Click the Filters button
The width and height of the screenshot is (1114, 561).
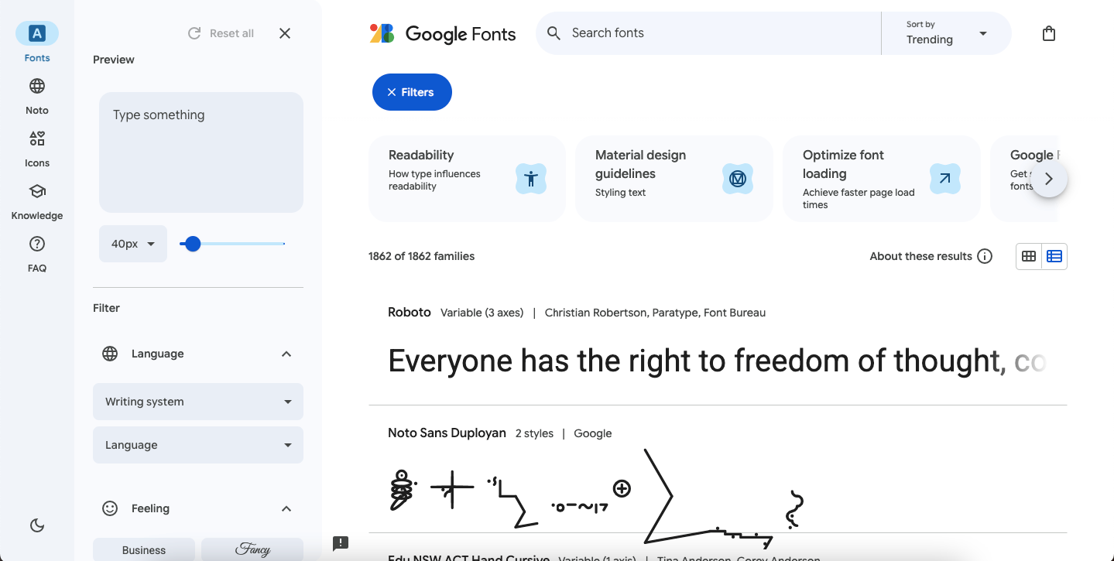[x=412, y=92]
